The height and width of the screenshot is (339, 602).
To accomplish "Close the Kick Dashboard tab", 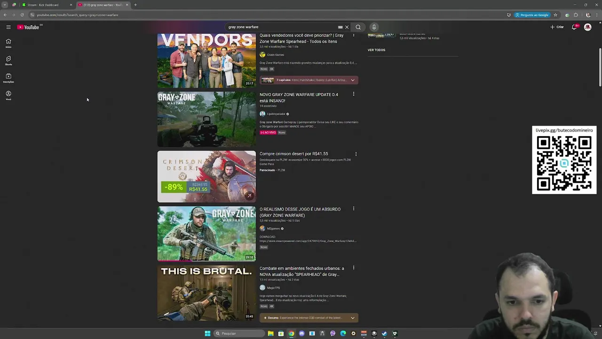I will click(x=71, y=5).
